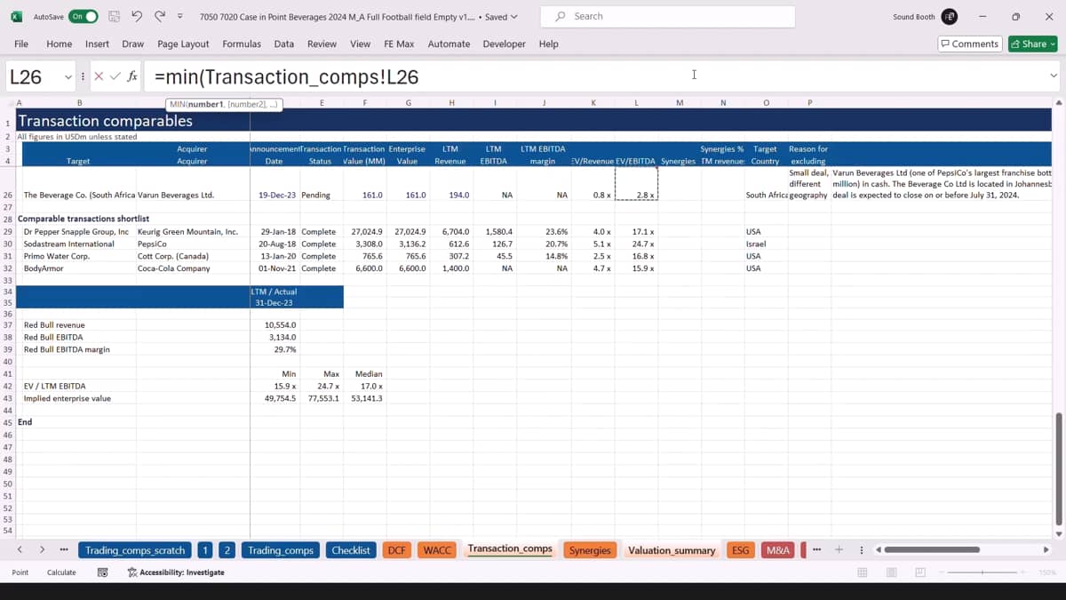Toggle the AutoSave switch

pos(83,17)
